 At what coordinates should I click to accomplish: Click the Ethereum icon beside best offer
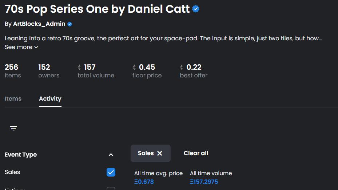click(182, 67)
